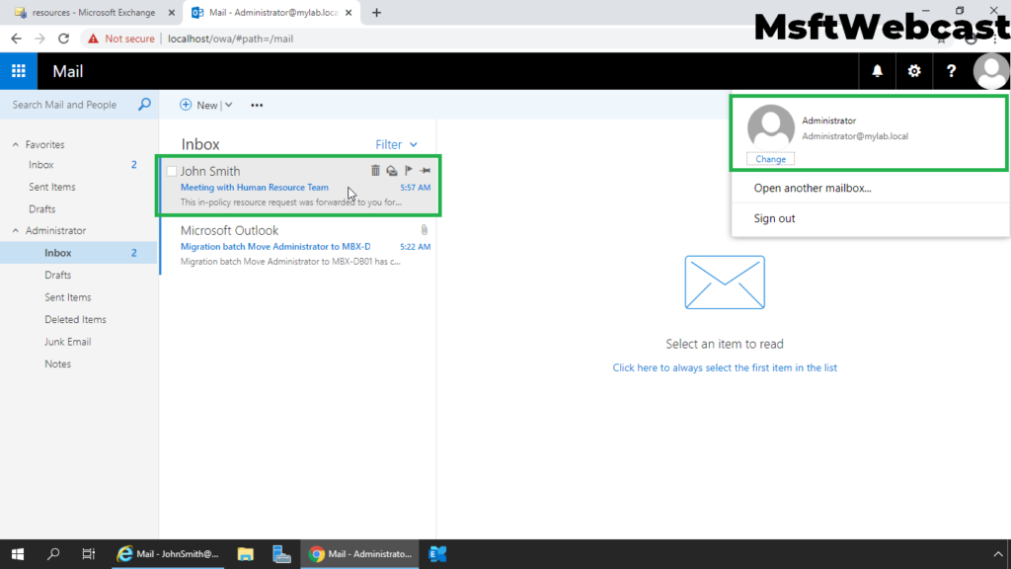Screen dimensions: 1011x569
Task: Tick the checkbox on John Smith's message
Action: (x=172, y=171)
